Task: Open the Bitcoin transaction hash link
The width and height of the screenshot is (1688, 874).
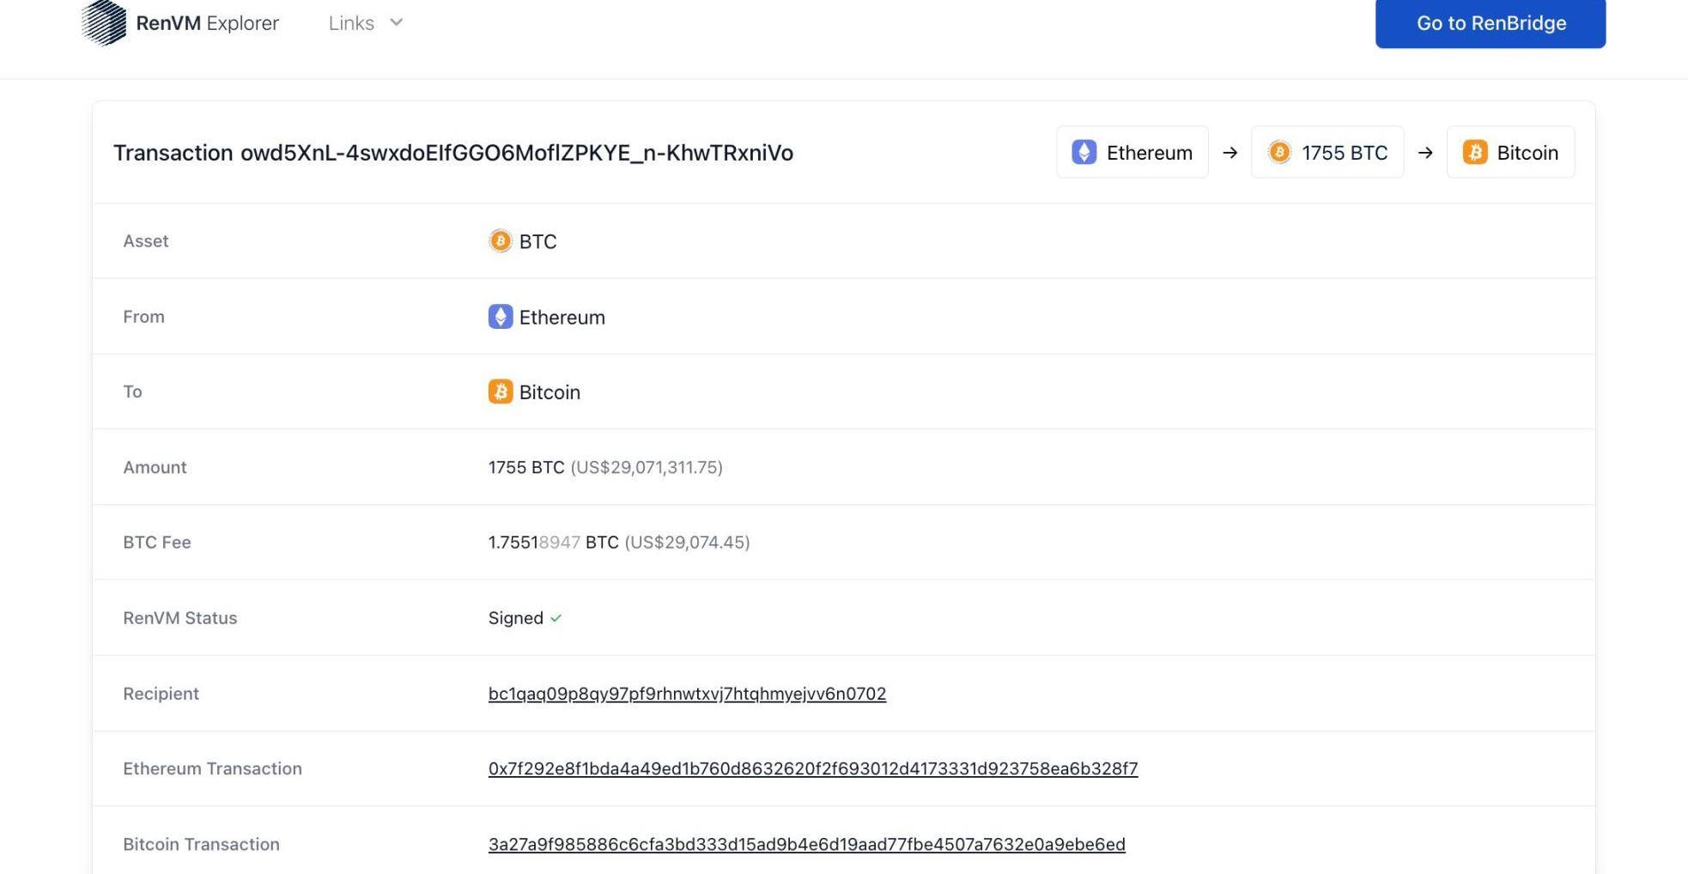Action: pyautogui.click(x=806, y=844)
